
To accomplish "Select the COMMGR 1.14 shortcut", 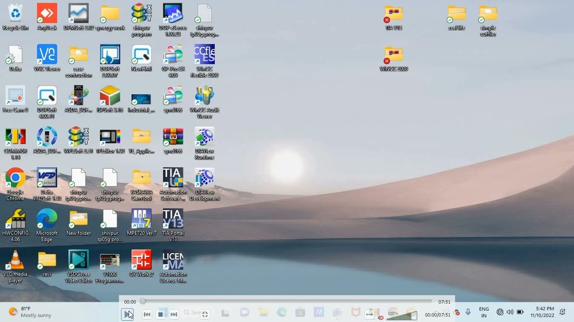I will [15, 144].
